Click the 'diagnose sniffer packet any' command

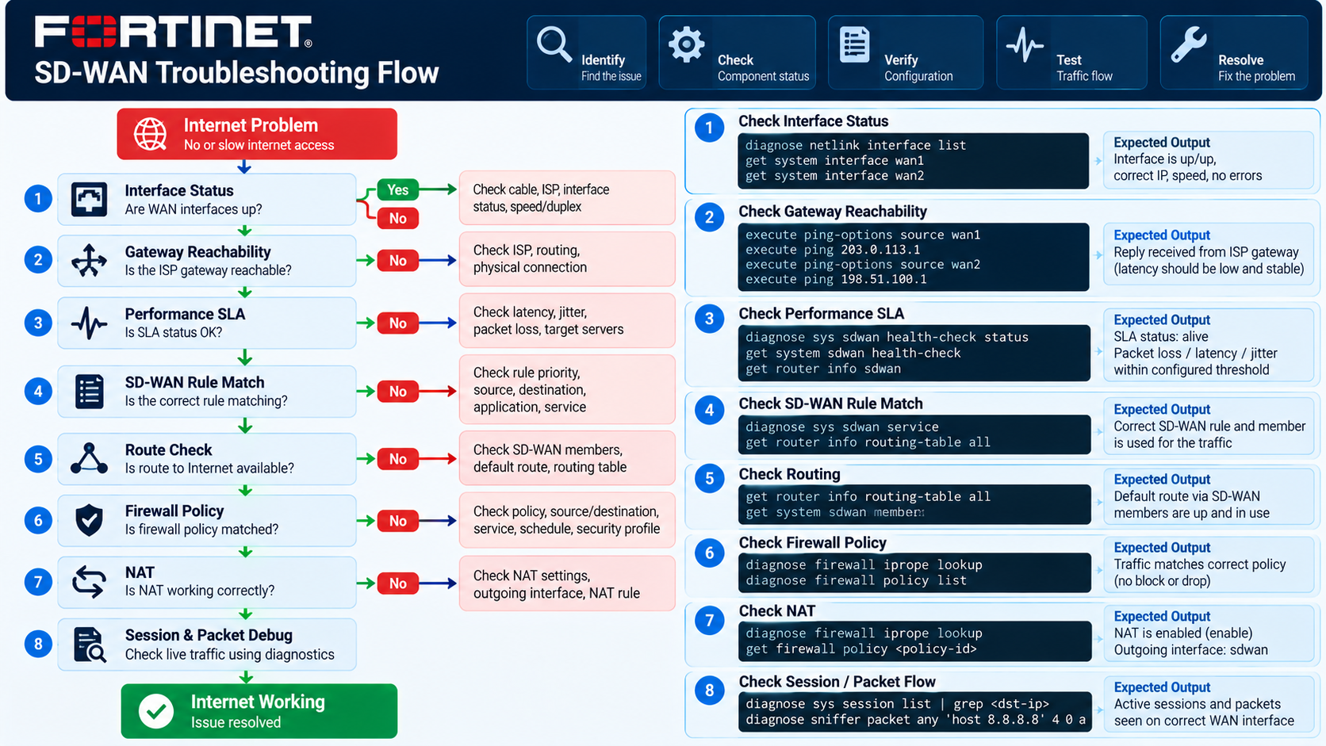(915, 719)
